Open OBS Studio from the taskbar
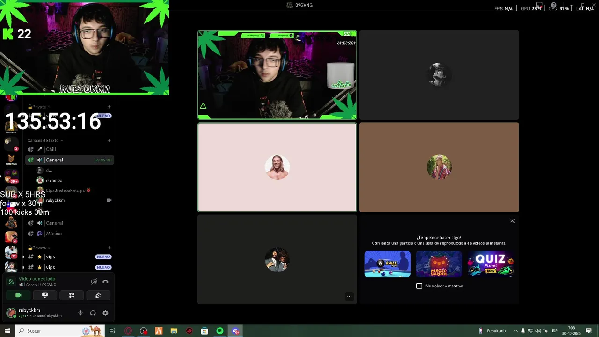 (144, 331)
